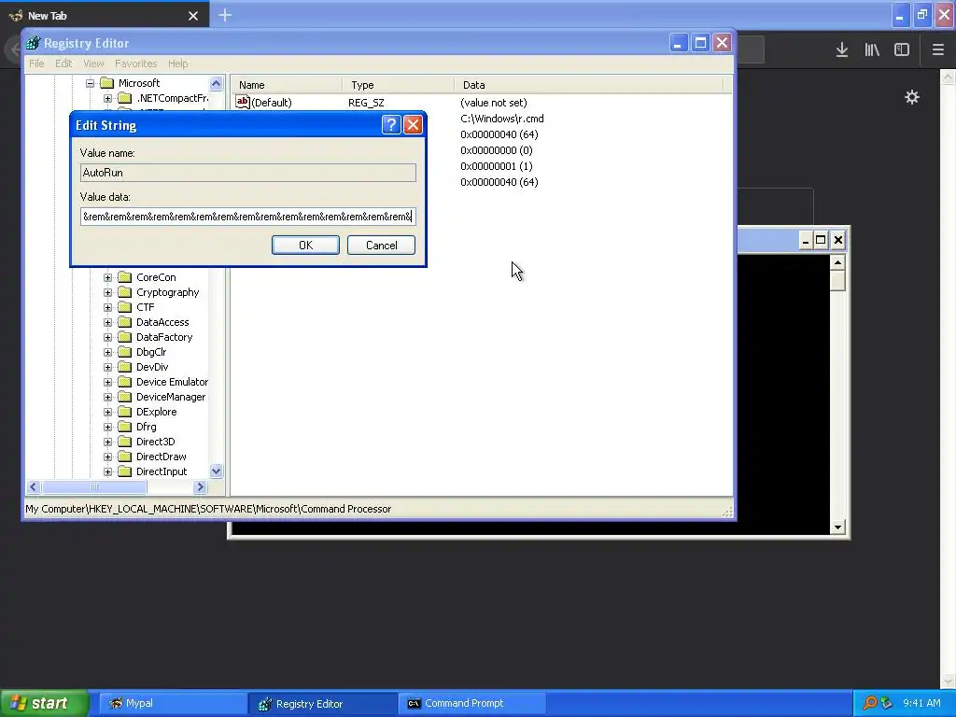
Task: Open the Edit menu in Registry Editor
Action: click(x=63, y=63)
